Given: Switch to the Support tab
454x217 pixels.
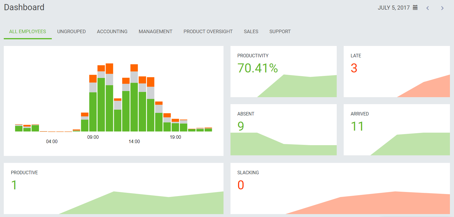Looking at the screenshot, I should point(280,31).
